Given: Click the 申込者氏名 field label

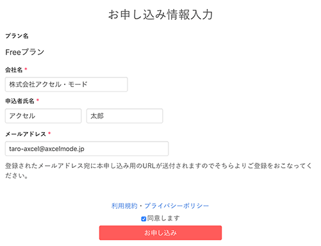Looking at the screenshot, I should [x=20, y=101].
